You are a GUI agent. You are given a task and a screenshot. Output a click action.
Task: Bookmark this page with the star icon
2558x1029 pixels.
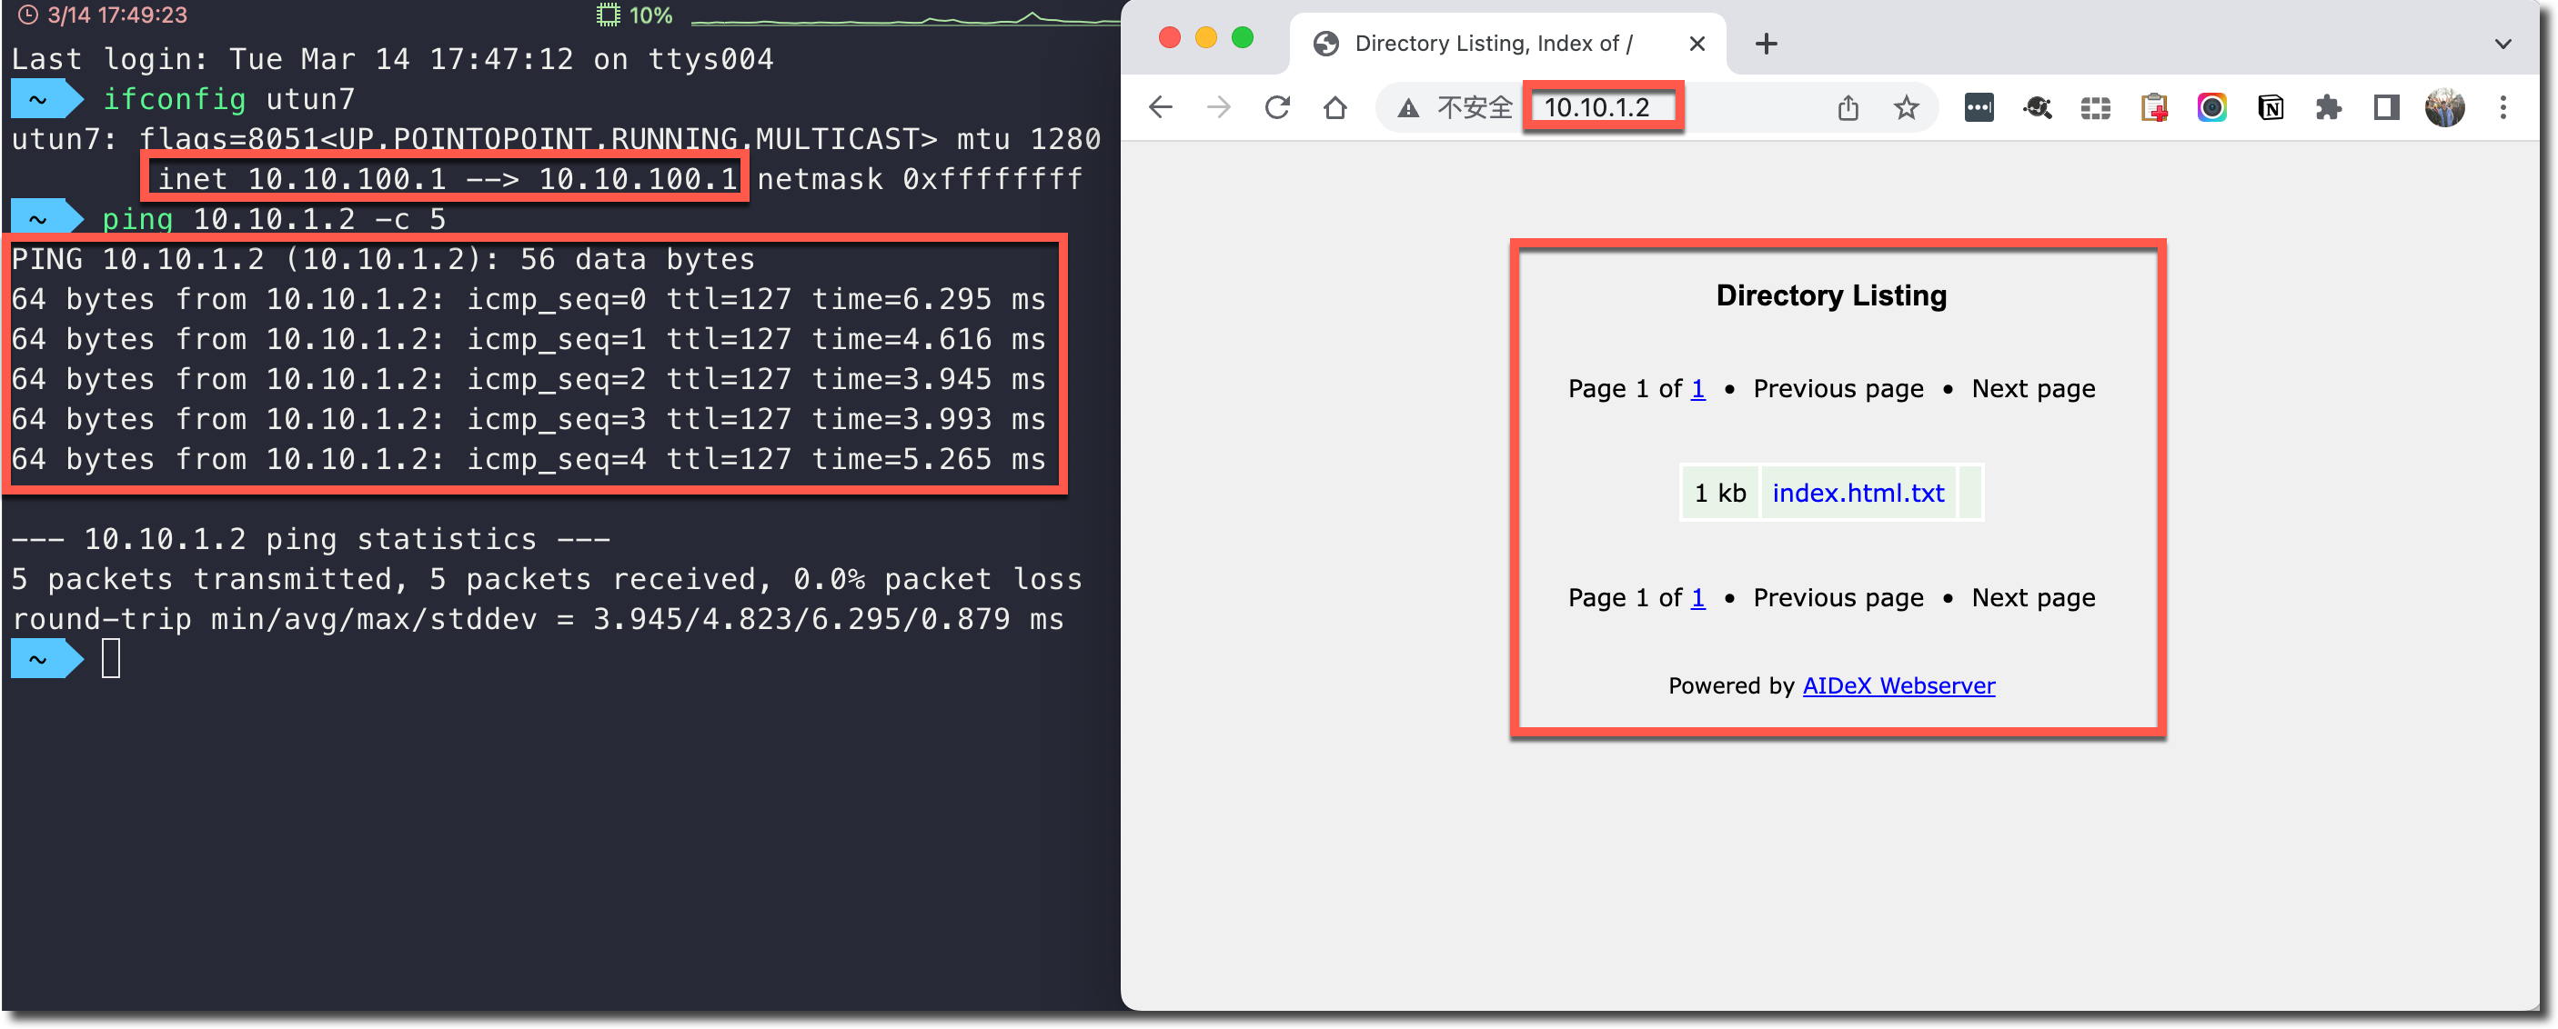point(1906,107)
